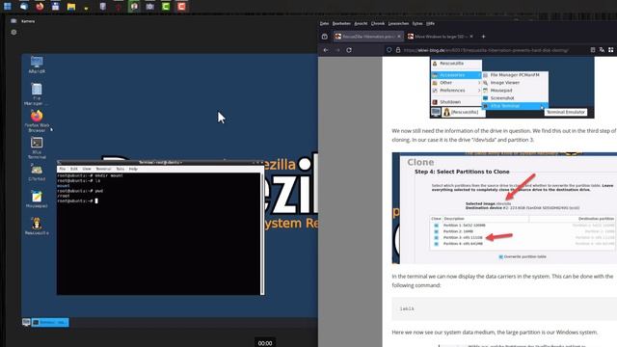Open File Explorer from the taskbar
Viewport: 617px width, 347px height.
[x=71, y=7]
